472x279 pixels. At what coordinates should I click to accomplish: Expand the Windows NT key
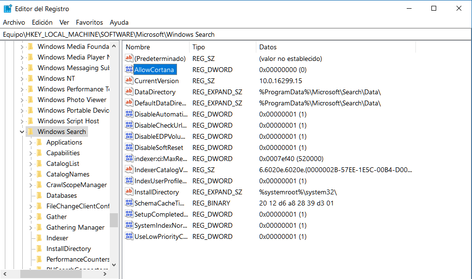coord(22,78)
